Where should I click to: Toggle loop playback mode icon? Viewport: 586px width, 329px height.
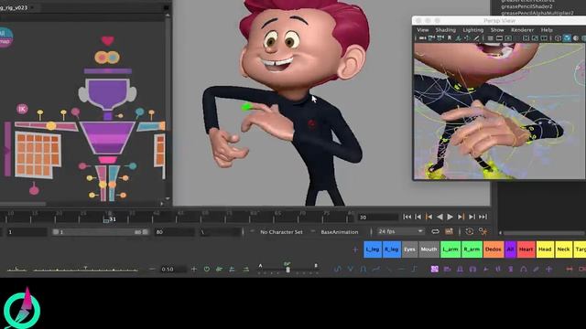pyautogui.click(x=435, y=231)
